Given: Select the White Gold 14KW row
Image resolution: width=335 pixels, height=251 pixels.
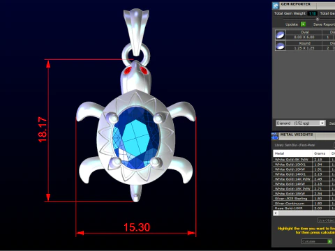Looking at the screenshot, I should click(304, 184).
